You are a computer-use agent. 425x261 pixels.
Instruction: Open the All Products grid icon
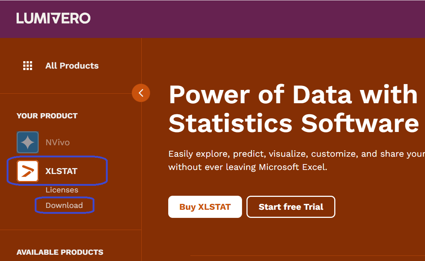[x=28, y=66]
